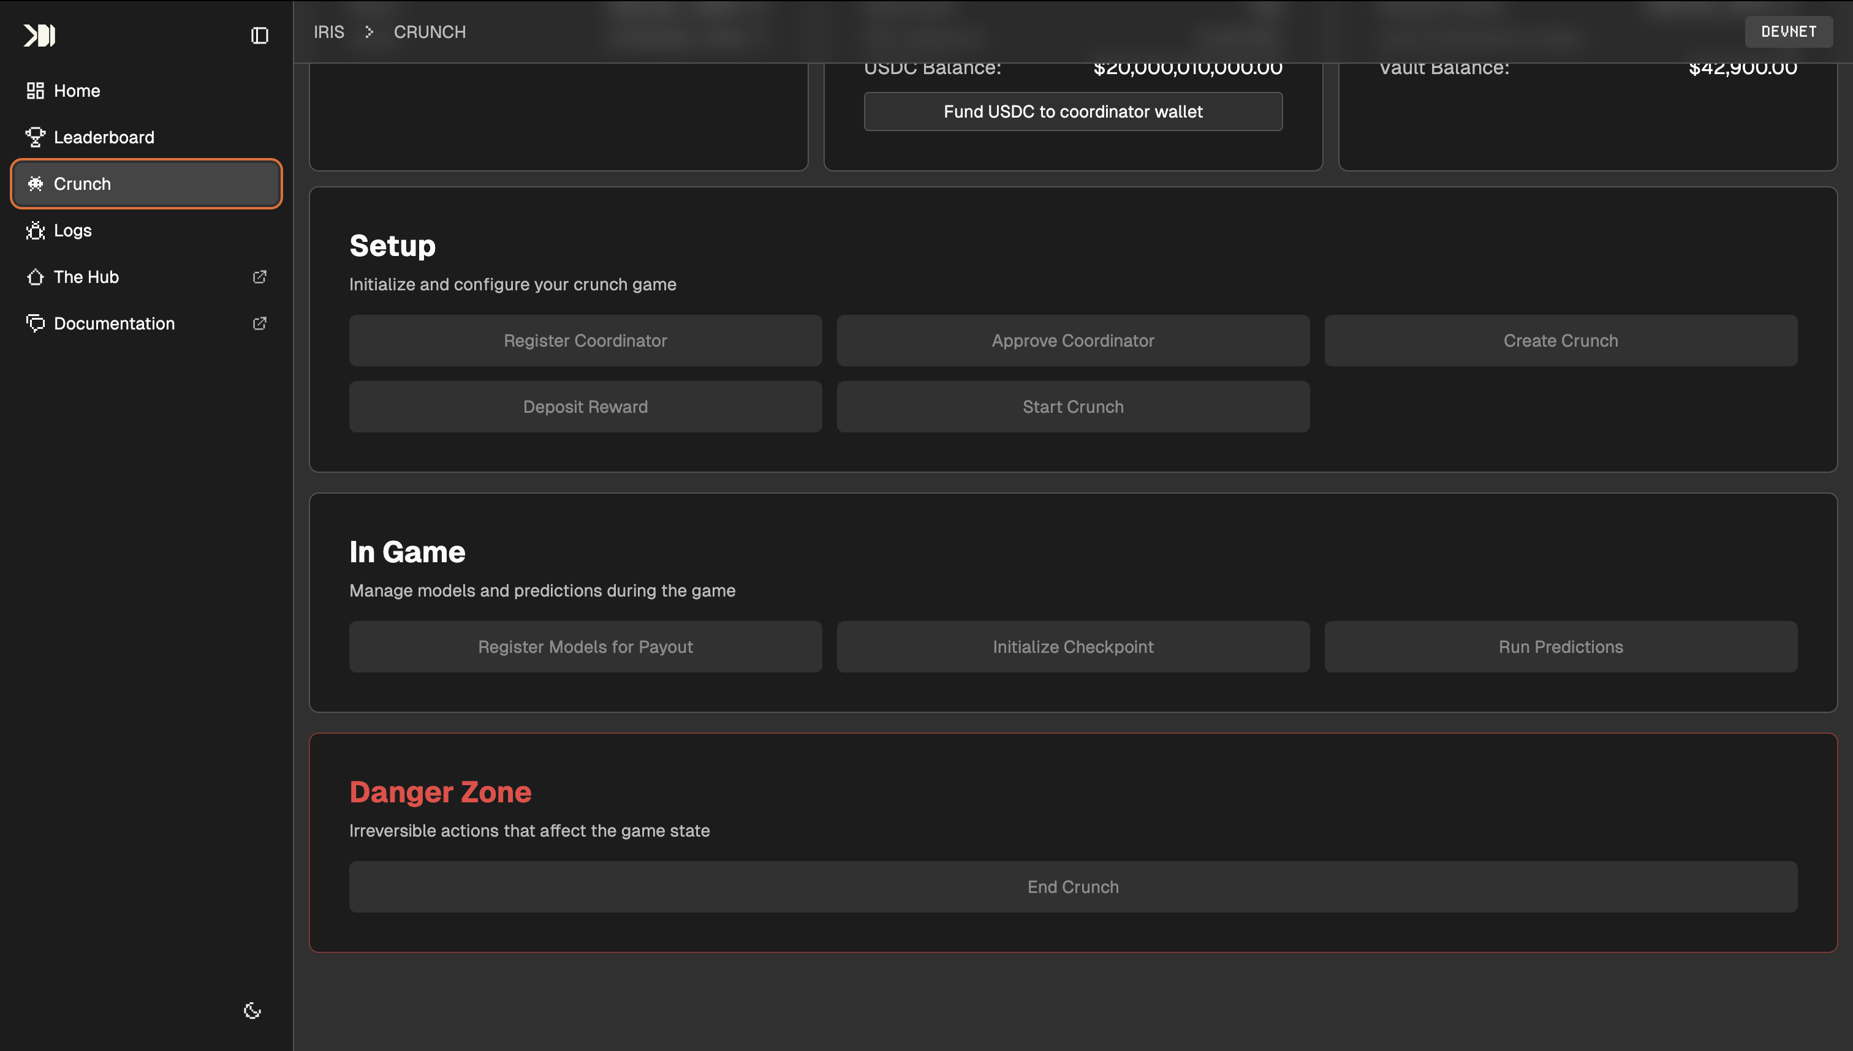This screenshot has height=1051, width=1853.
Task: Select the Crunch space-invader icon
Action: 36,184
